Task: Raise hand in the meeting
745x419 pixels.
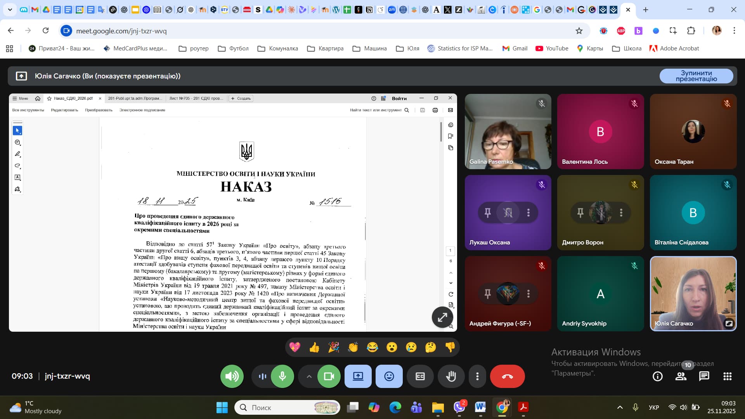Action: [451, 376]
